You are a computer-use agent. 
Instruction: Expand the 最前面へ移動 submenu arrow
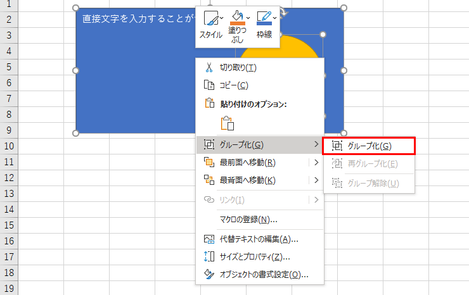pyautogui.click(x=316, y=163)
